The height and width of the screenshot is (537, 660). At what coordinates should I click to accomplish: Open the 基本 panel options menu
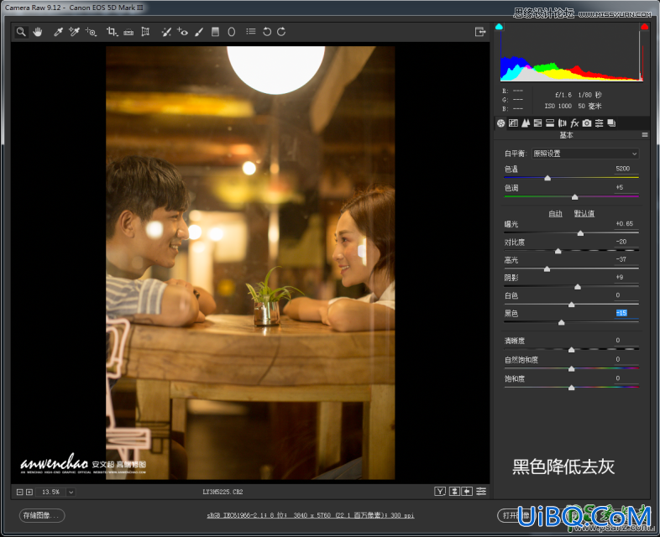(x=644, y=135)
